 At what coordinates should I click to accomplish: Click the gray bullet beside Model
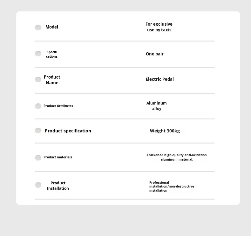(38, 28)
